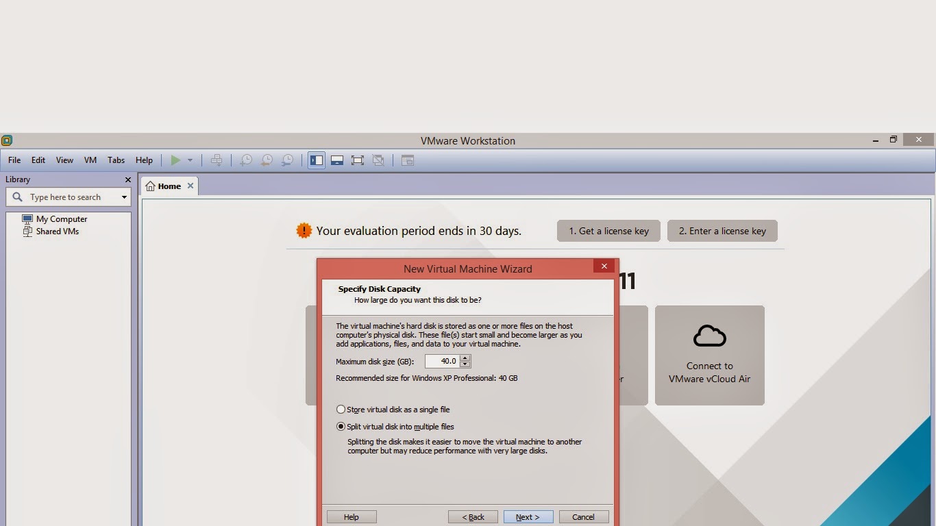Open the VM menu
The height and width of the screenshot is (526, 936).
pyautogui.click(x=90, y=160)
